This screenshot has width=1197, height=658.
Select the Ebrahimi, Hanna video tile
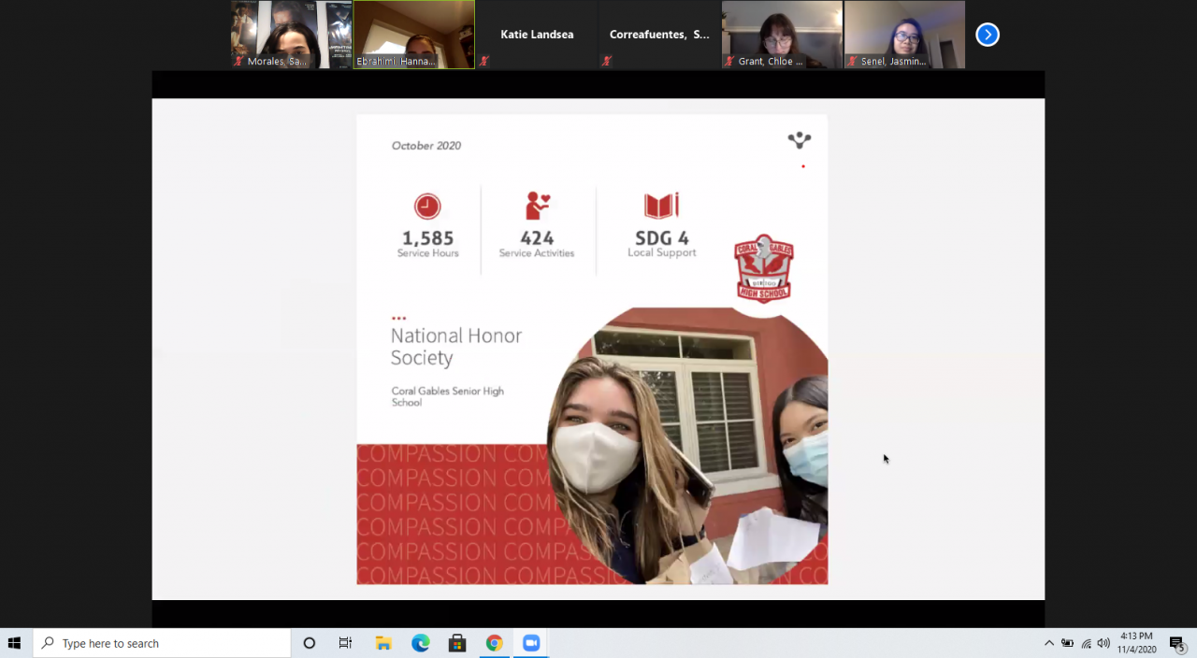[414, 35]
